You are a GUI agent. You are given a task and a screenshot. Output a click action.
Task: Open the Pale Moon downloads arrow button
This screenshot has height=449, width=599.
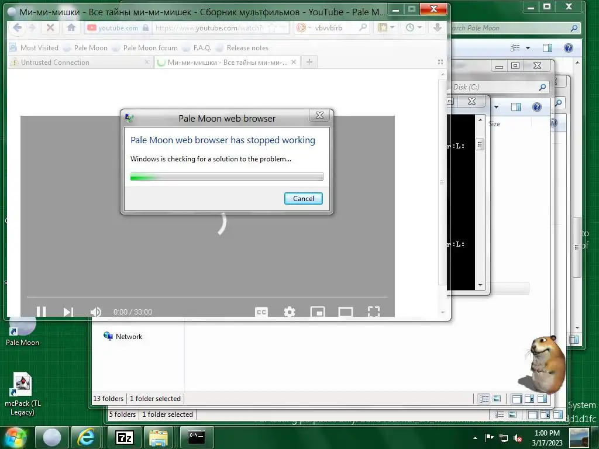[x=438, y=27]
